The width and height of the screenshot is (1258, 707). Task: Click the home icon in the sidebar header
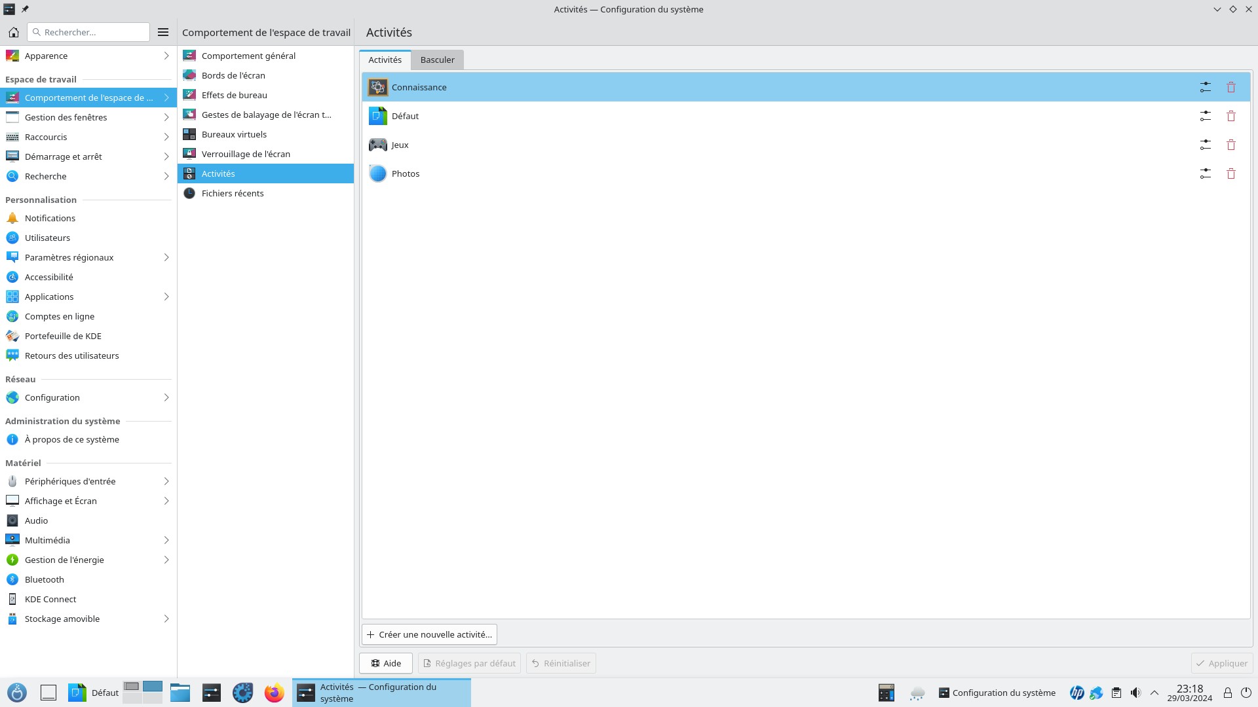[x=14, y=32]
